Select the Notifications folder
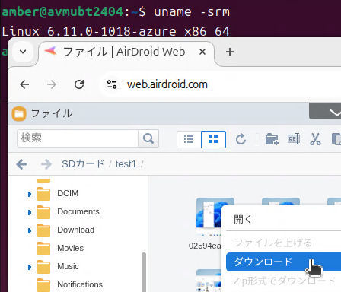341x292 pixels. 80,284
